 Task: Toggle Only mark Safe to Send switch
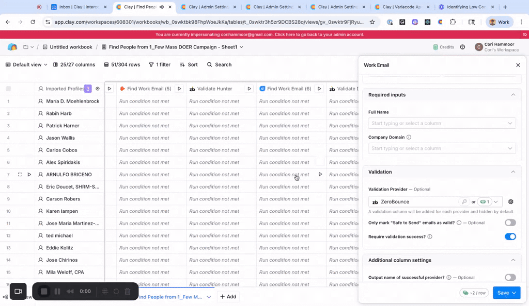(x=510, y=223)
